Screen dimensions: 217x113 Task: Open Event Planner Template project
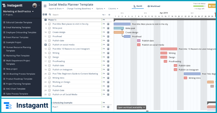[17, 37]
